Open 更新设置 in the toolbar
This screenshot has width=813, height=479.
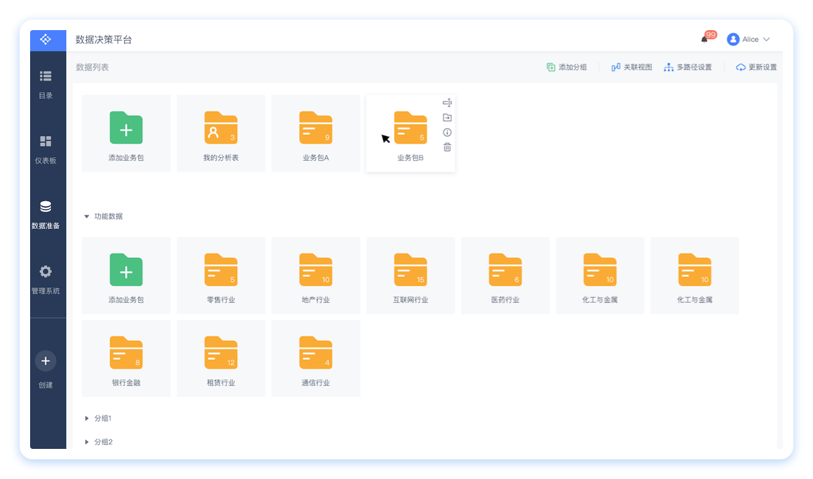point(756,67)
